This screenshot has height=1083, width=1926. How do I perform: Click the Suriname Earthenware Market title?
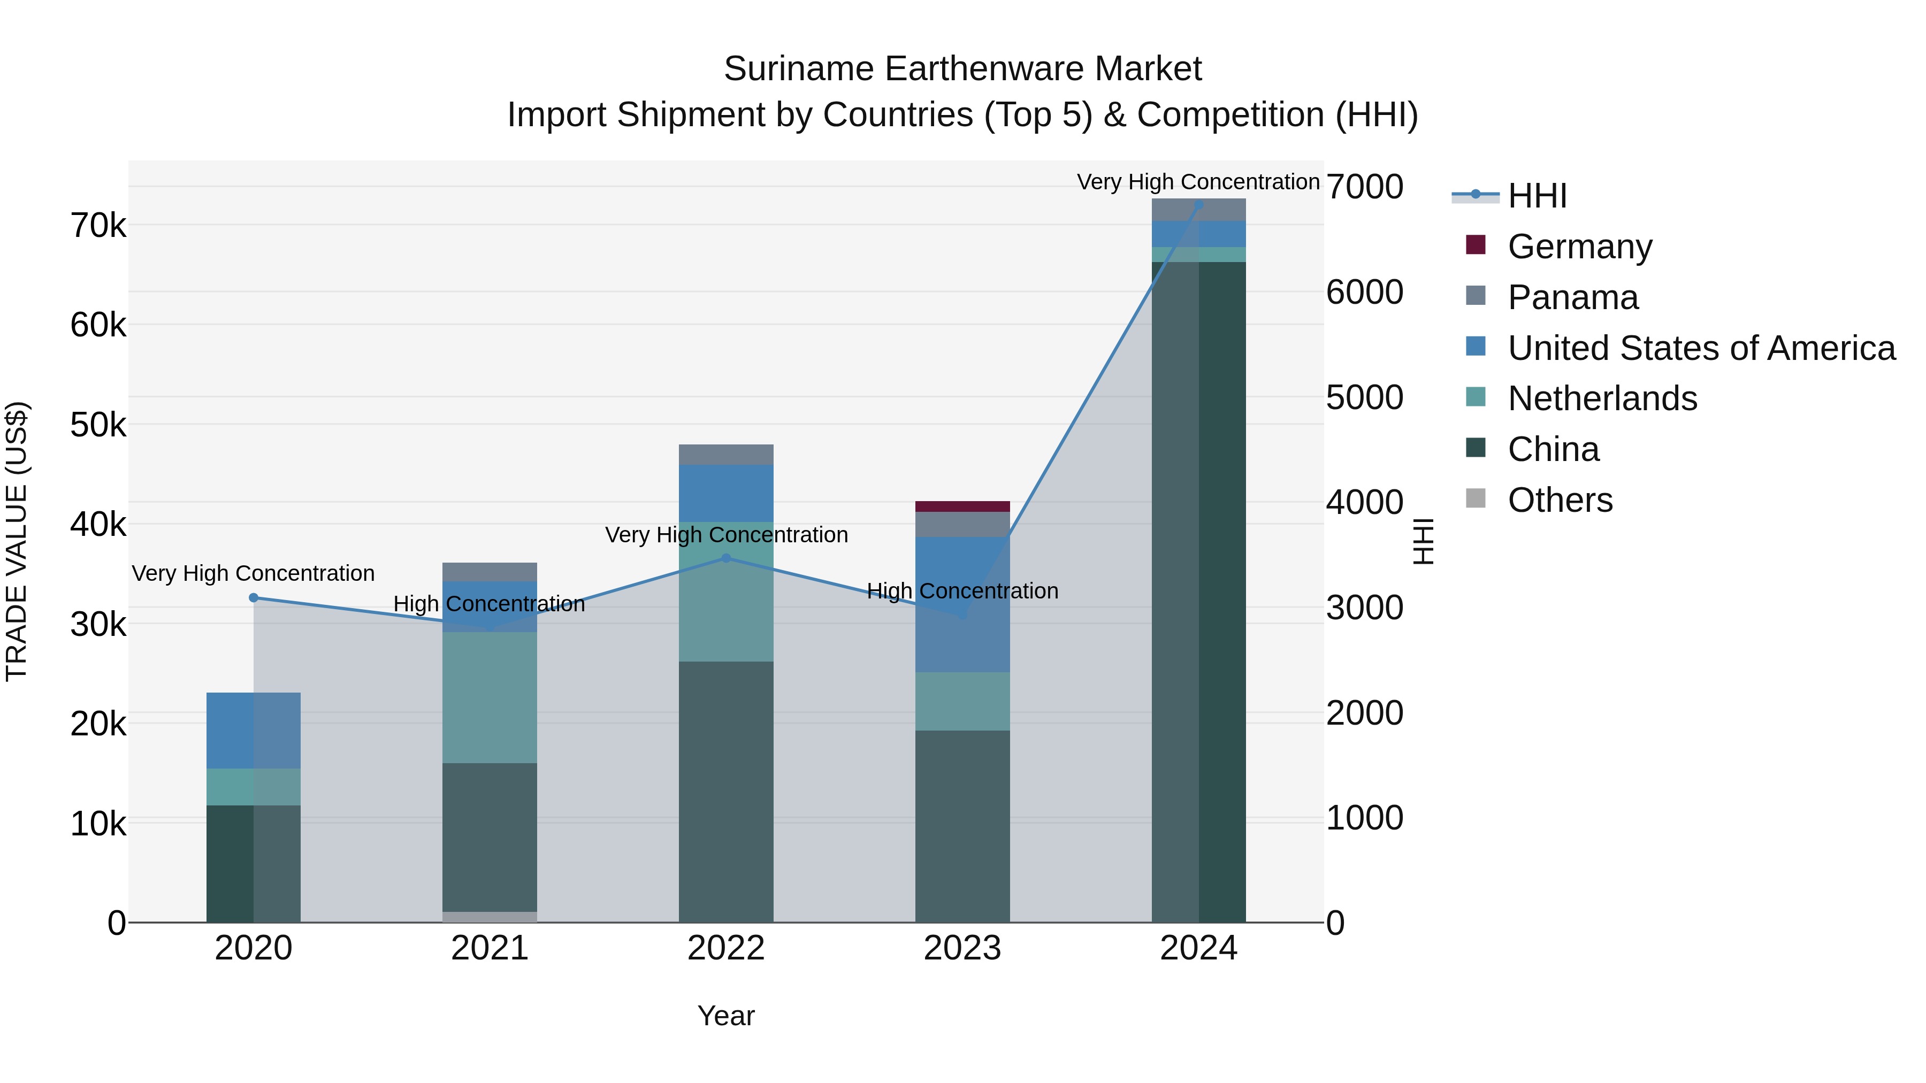click(x=962, y=69)
